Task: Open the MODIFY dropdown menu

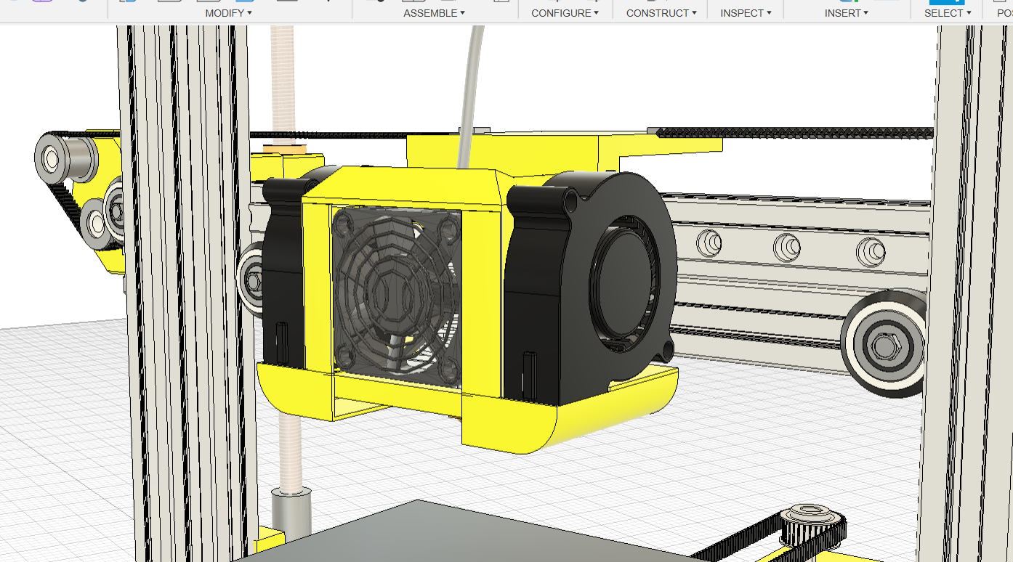Action: coord(228,13)
